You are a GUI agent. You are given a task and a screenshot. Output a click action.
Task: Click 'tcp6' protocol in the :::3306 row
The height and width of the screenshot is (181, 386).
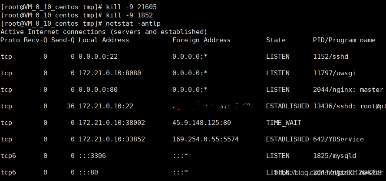click(x=8, y=156)
